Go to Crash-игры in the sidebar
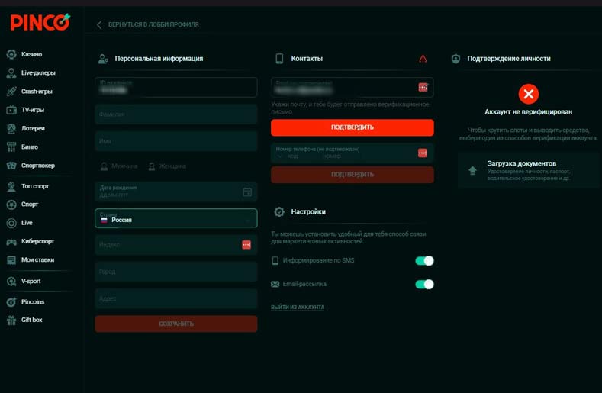The height and width of the screenshot is (393, 602). pos(37,92)
